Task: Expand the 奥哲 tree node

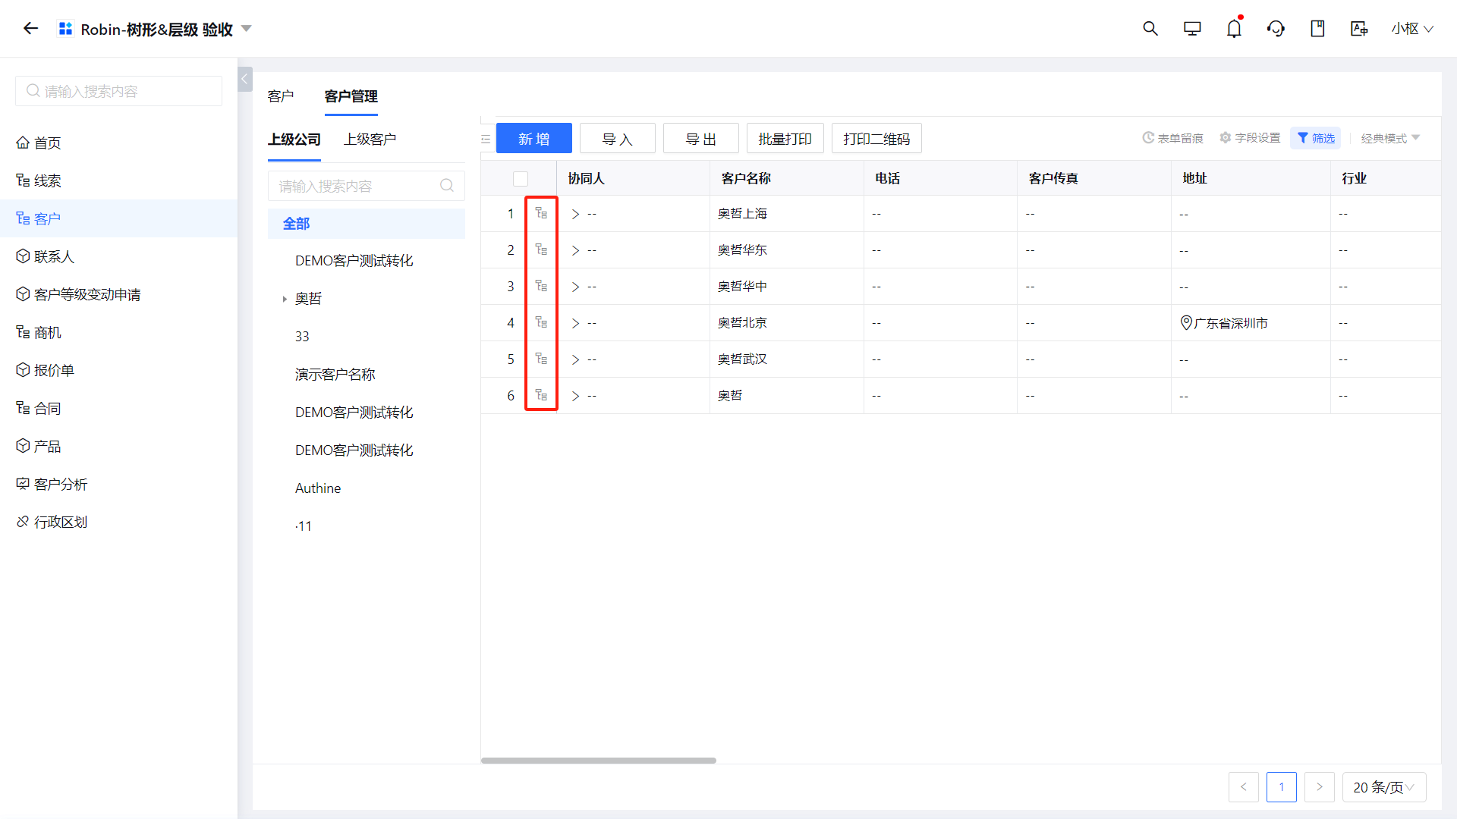Action: click(285, 299)
